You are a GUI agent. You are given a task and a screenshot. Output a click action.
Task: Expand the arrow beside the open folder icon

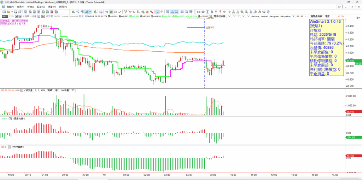(x=12, y=12)
